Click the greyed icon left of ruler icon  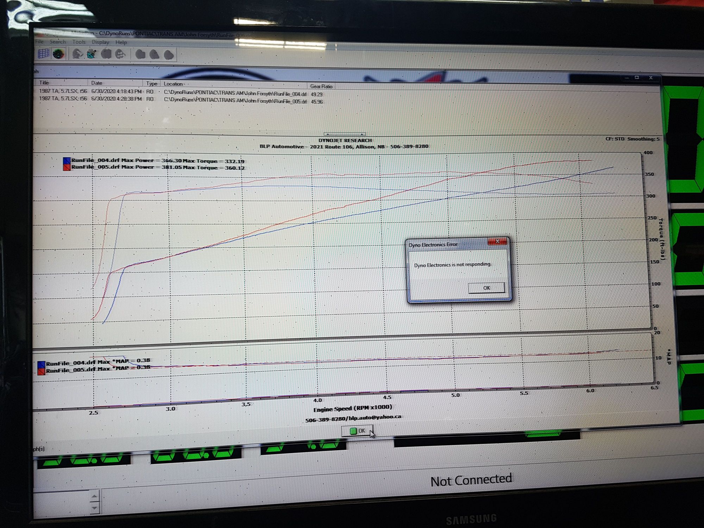click(77, 54)
